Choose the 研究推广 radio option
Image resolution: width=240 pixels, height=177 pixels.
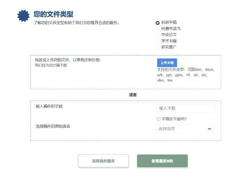[158, 47]
